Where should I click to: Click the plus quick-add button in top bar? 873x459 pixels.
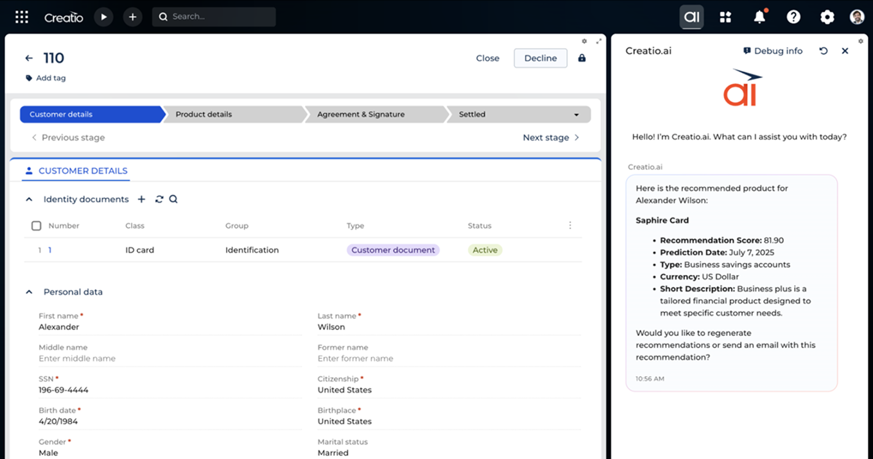(x=132, y=17)
